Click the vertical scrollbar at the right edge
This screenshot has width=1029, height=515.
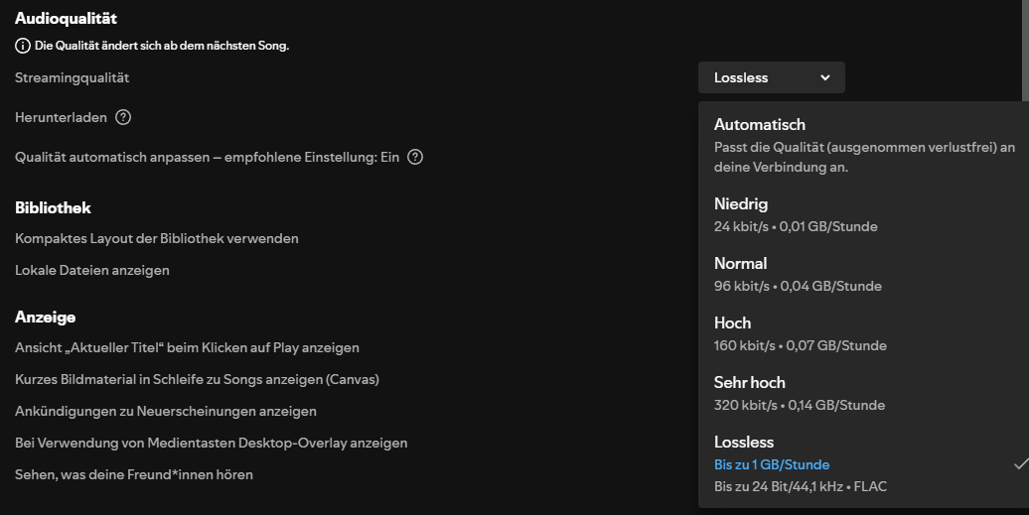tap(1025, 50)
